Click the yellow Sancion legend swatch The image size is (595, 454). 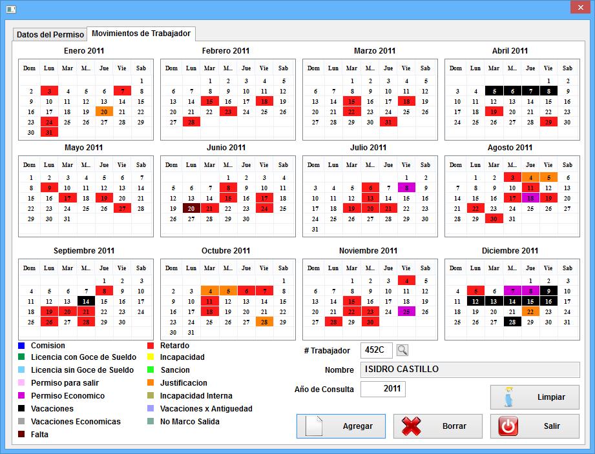click(x=151, y=369)
